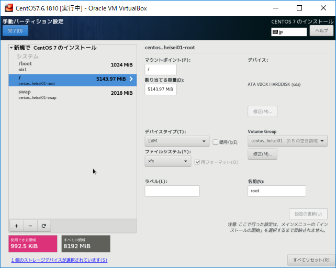Click the 使用できる領域 992.5 KiB box

(x=33, y=243)
